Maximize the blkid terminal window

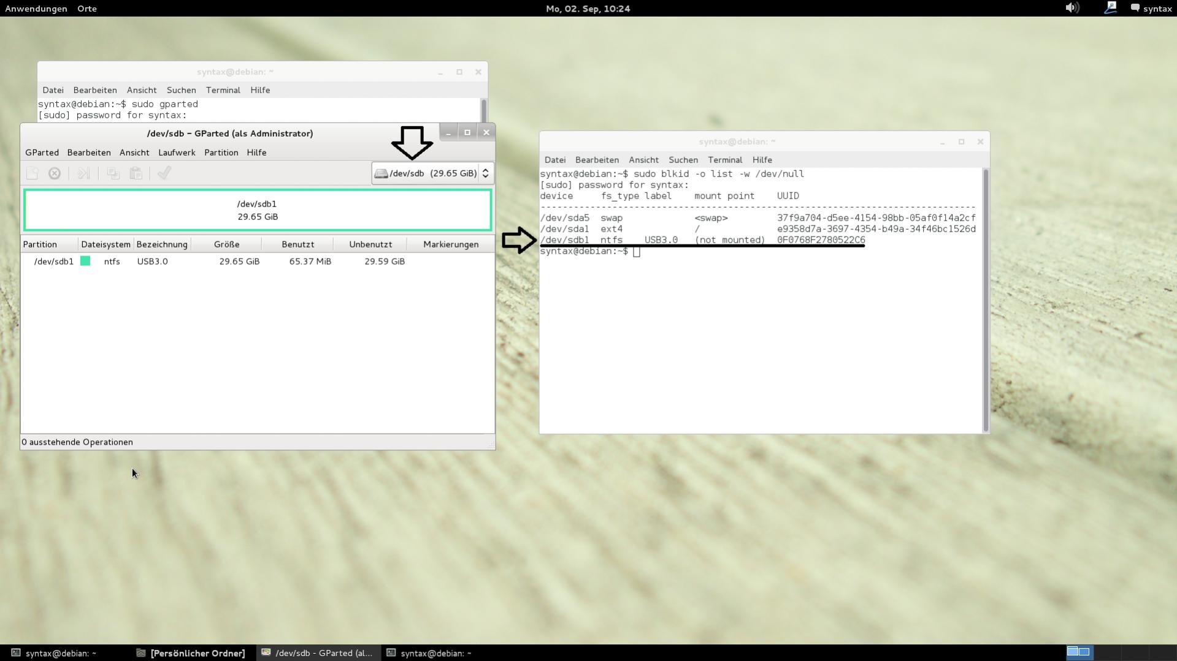coord(962,142)
